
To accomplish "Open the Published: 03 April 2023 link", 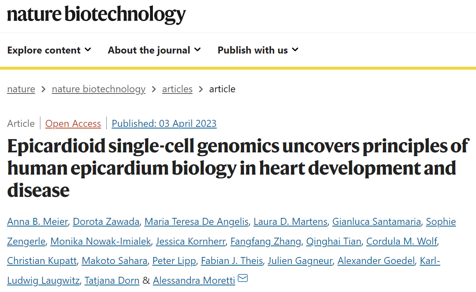I will coord(164,124).
